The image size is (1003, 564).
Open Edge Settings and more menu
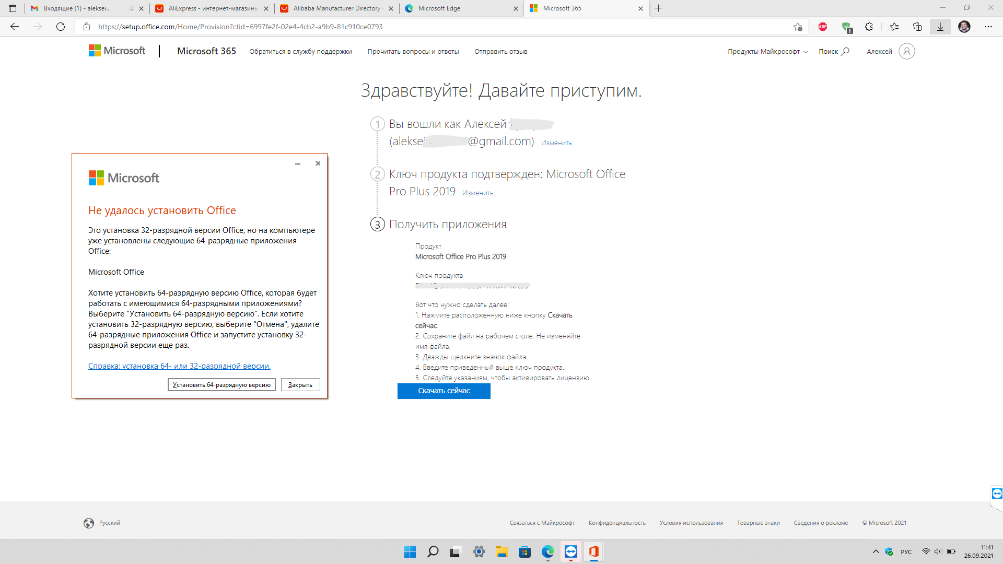tap(988, 27)
